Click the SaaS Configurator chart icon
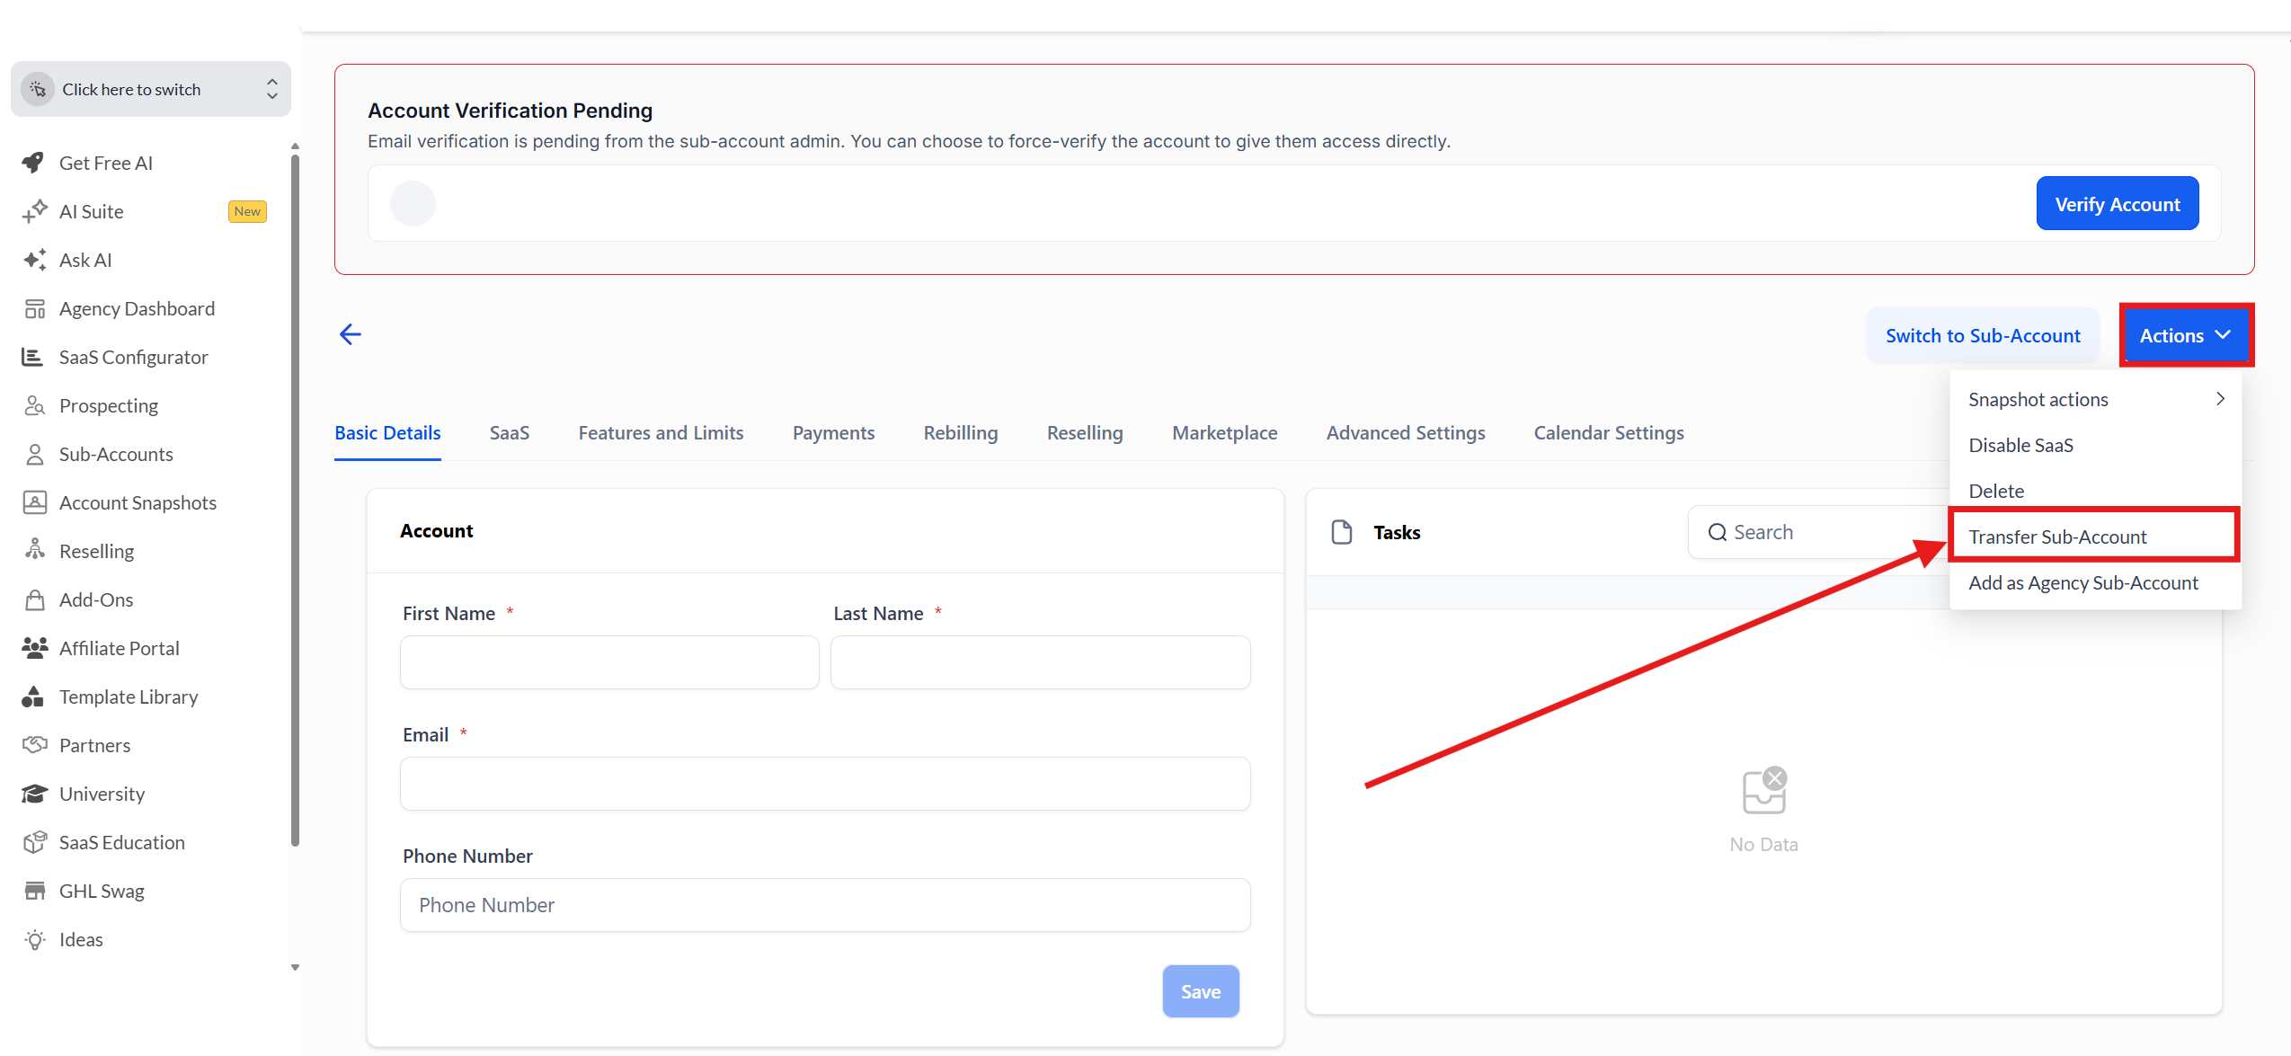The image size is (2291, 1056). [x=34, y=357]
